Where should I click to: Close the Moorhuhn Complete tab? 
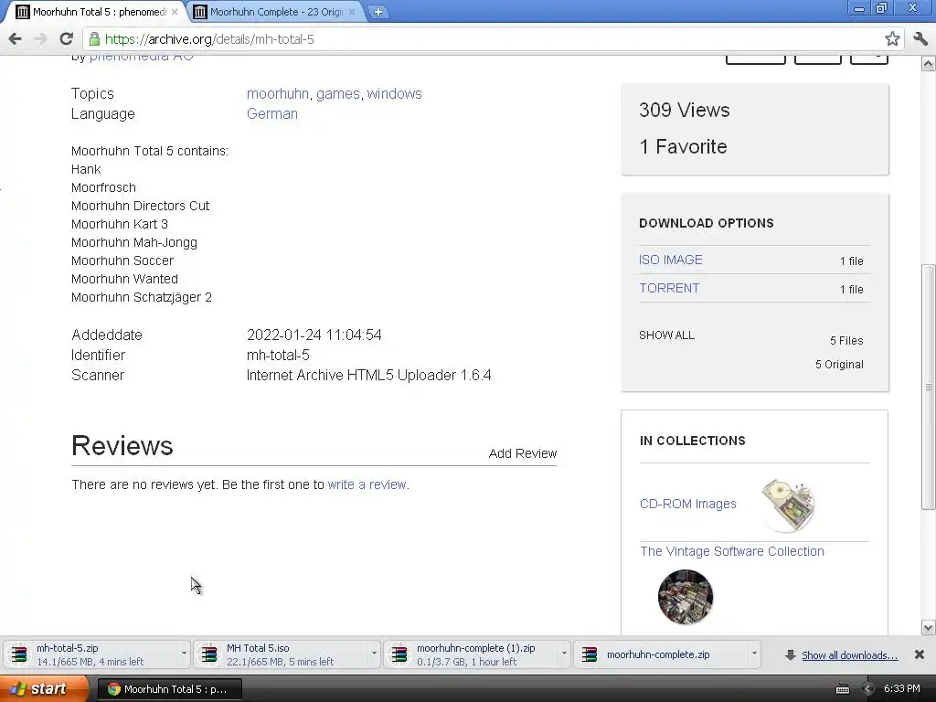point(352,11)
